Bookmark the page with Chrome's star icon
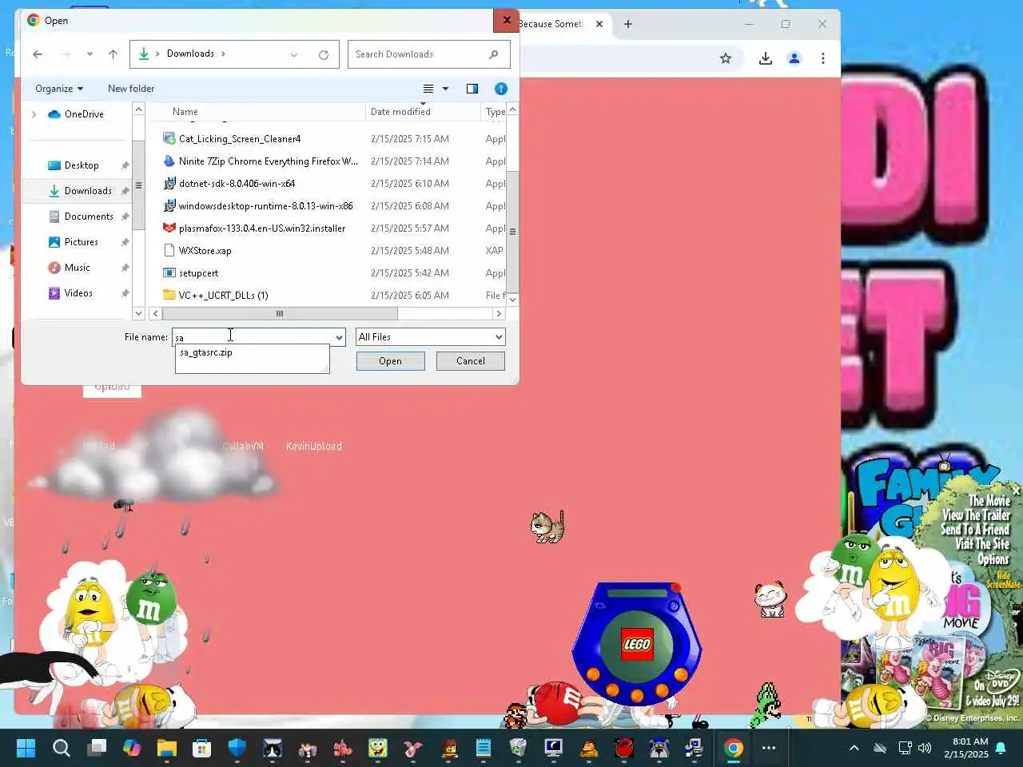 726,58
